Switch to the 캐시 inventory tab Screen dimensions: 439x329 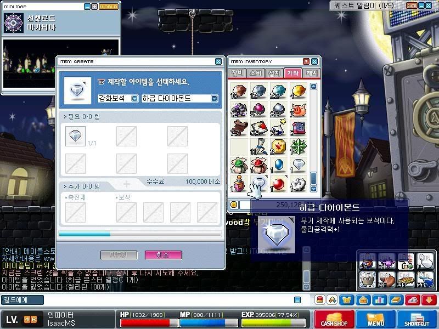tap(311, 73)
